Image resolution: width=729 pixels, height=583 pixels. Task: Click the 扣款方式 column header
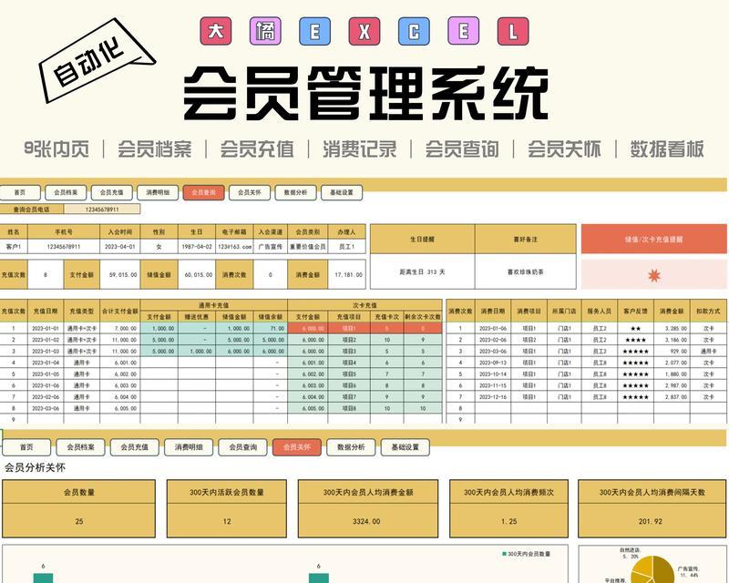(x=708, y=311)
